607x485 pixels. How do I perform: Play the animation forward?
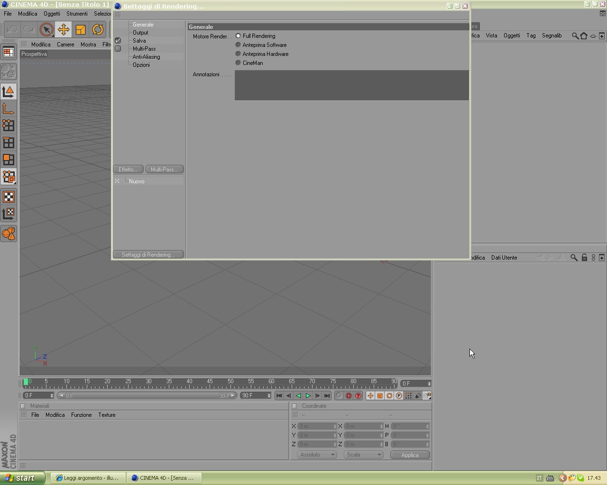click(308, 395)
